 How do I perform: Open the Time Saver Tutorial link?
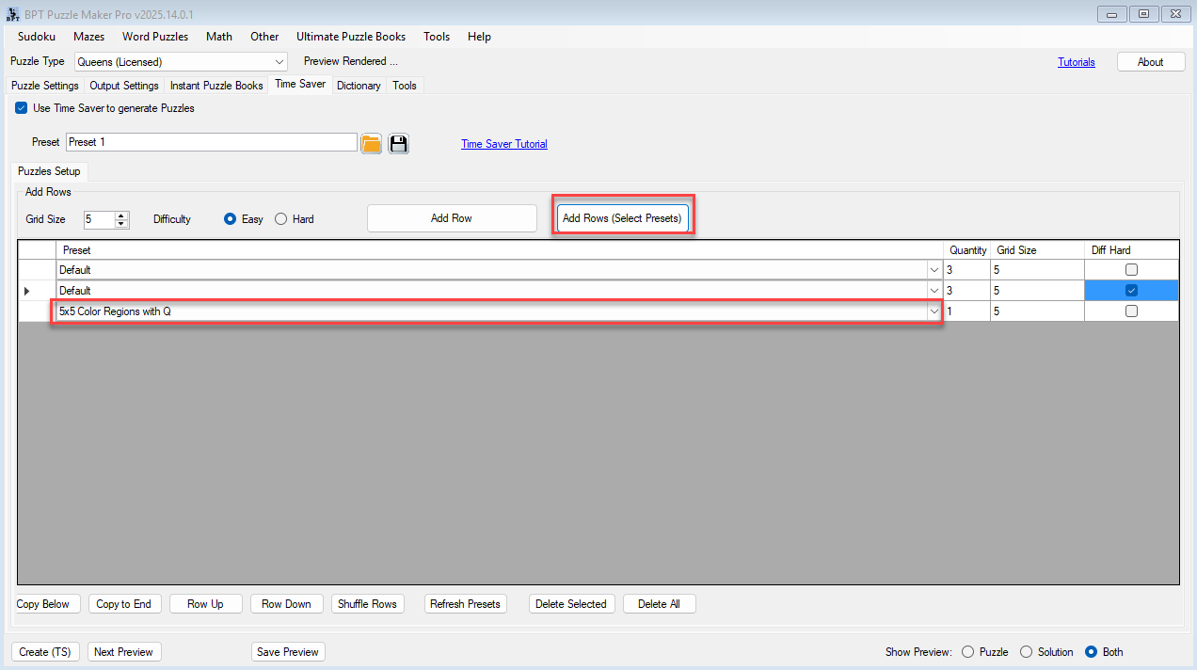click(x=503, y=144)
